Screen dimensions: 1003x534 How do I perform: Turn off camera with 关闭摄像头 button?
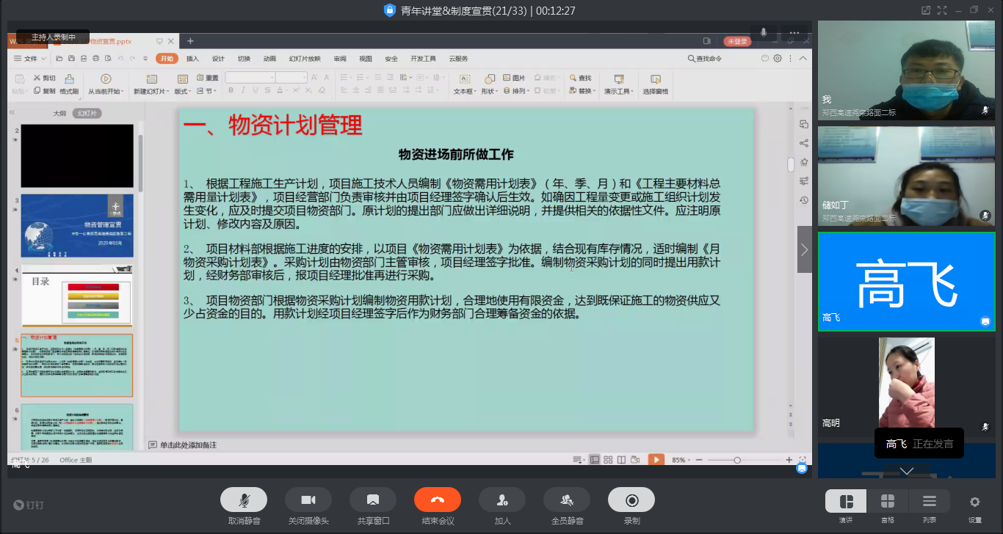(308, 500)
